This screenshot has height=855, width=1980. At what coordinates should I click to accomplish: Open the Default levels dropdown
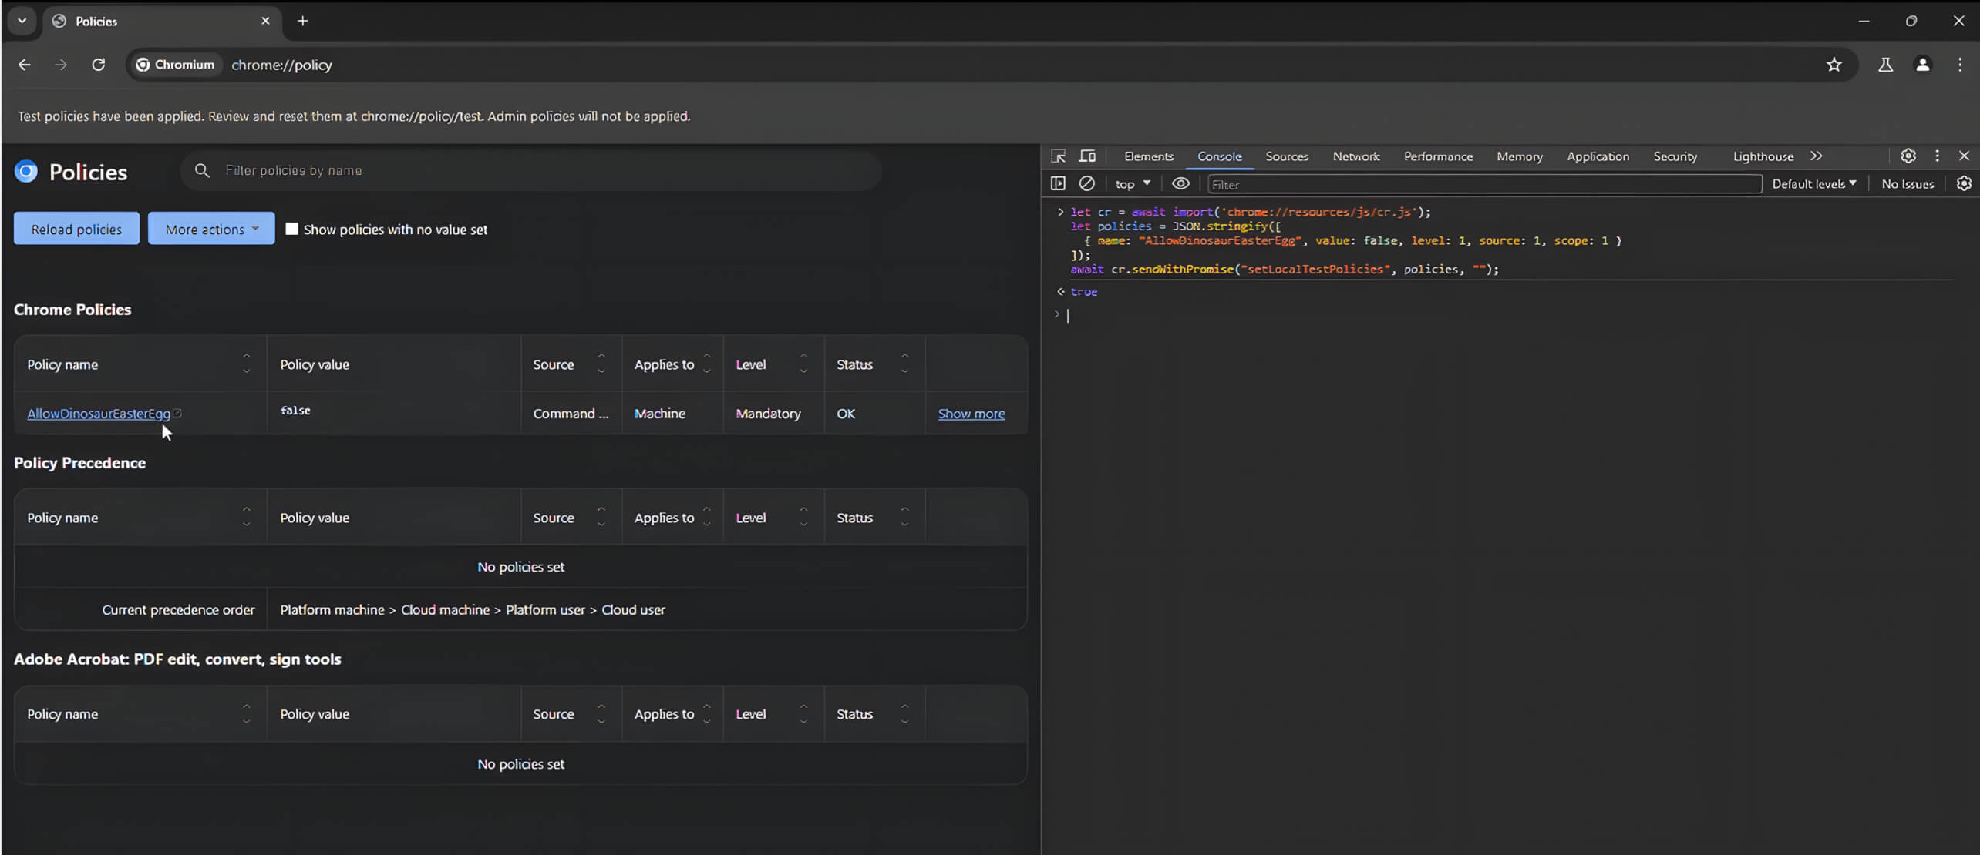point(1813,183)
